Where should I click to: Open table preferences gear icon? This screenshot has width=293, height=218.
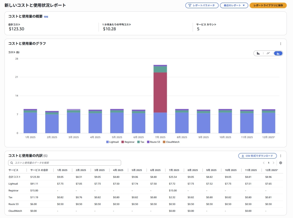(x=280, y=163)
